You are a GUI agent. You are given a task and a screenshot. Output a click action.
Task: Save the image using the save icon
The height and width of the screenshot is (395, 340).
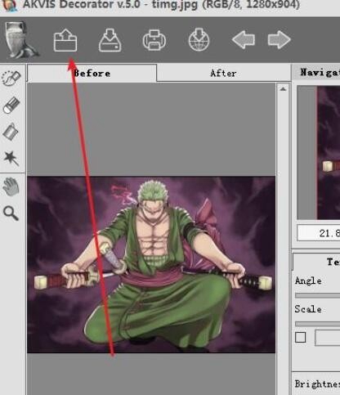(x=110, y=40)
